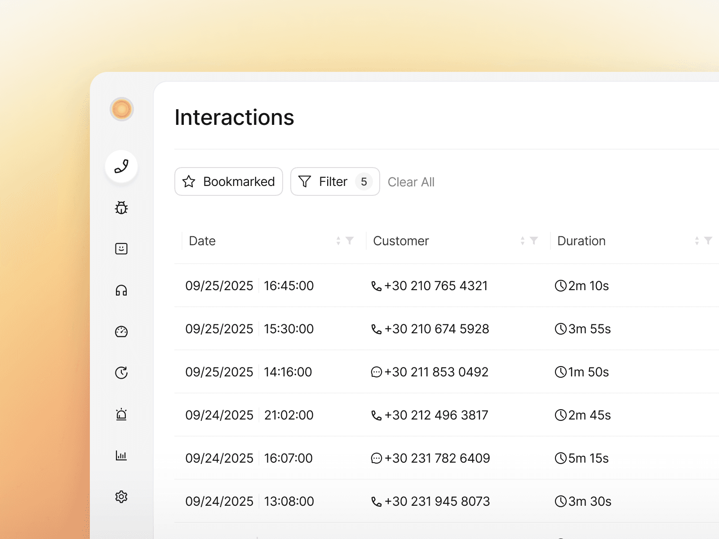
Task: Click the orange app logo
Action: click(122, 109)
